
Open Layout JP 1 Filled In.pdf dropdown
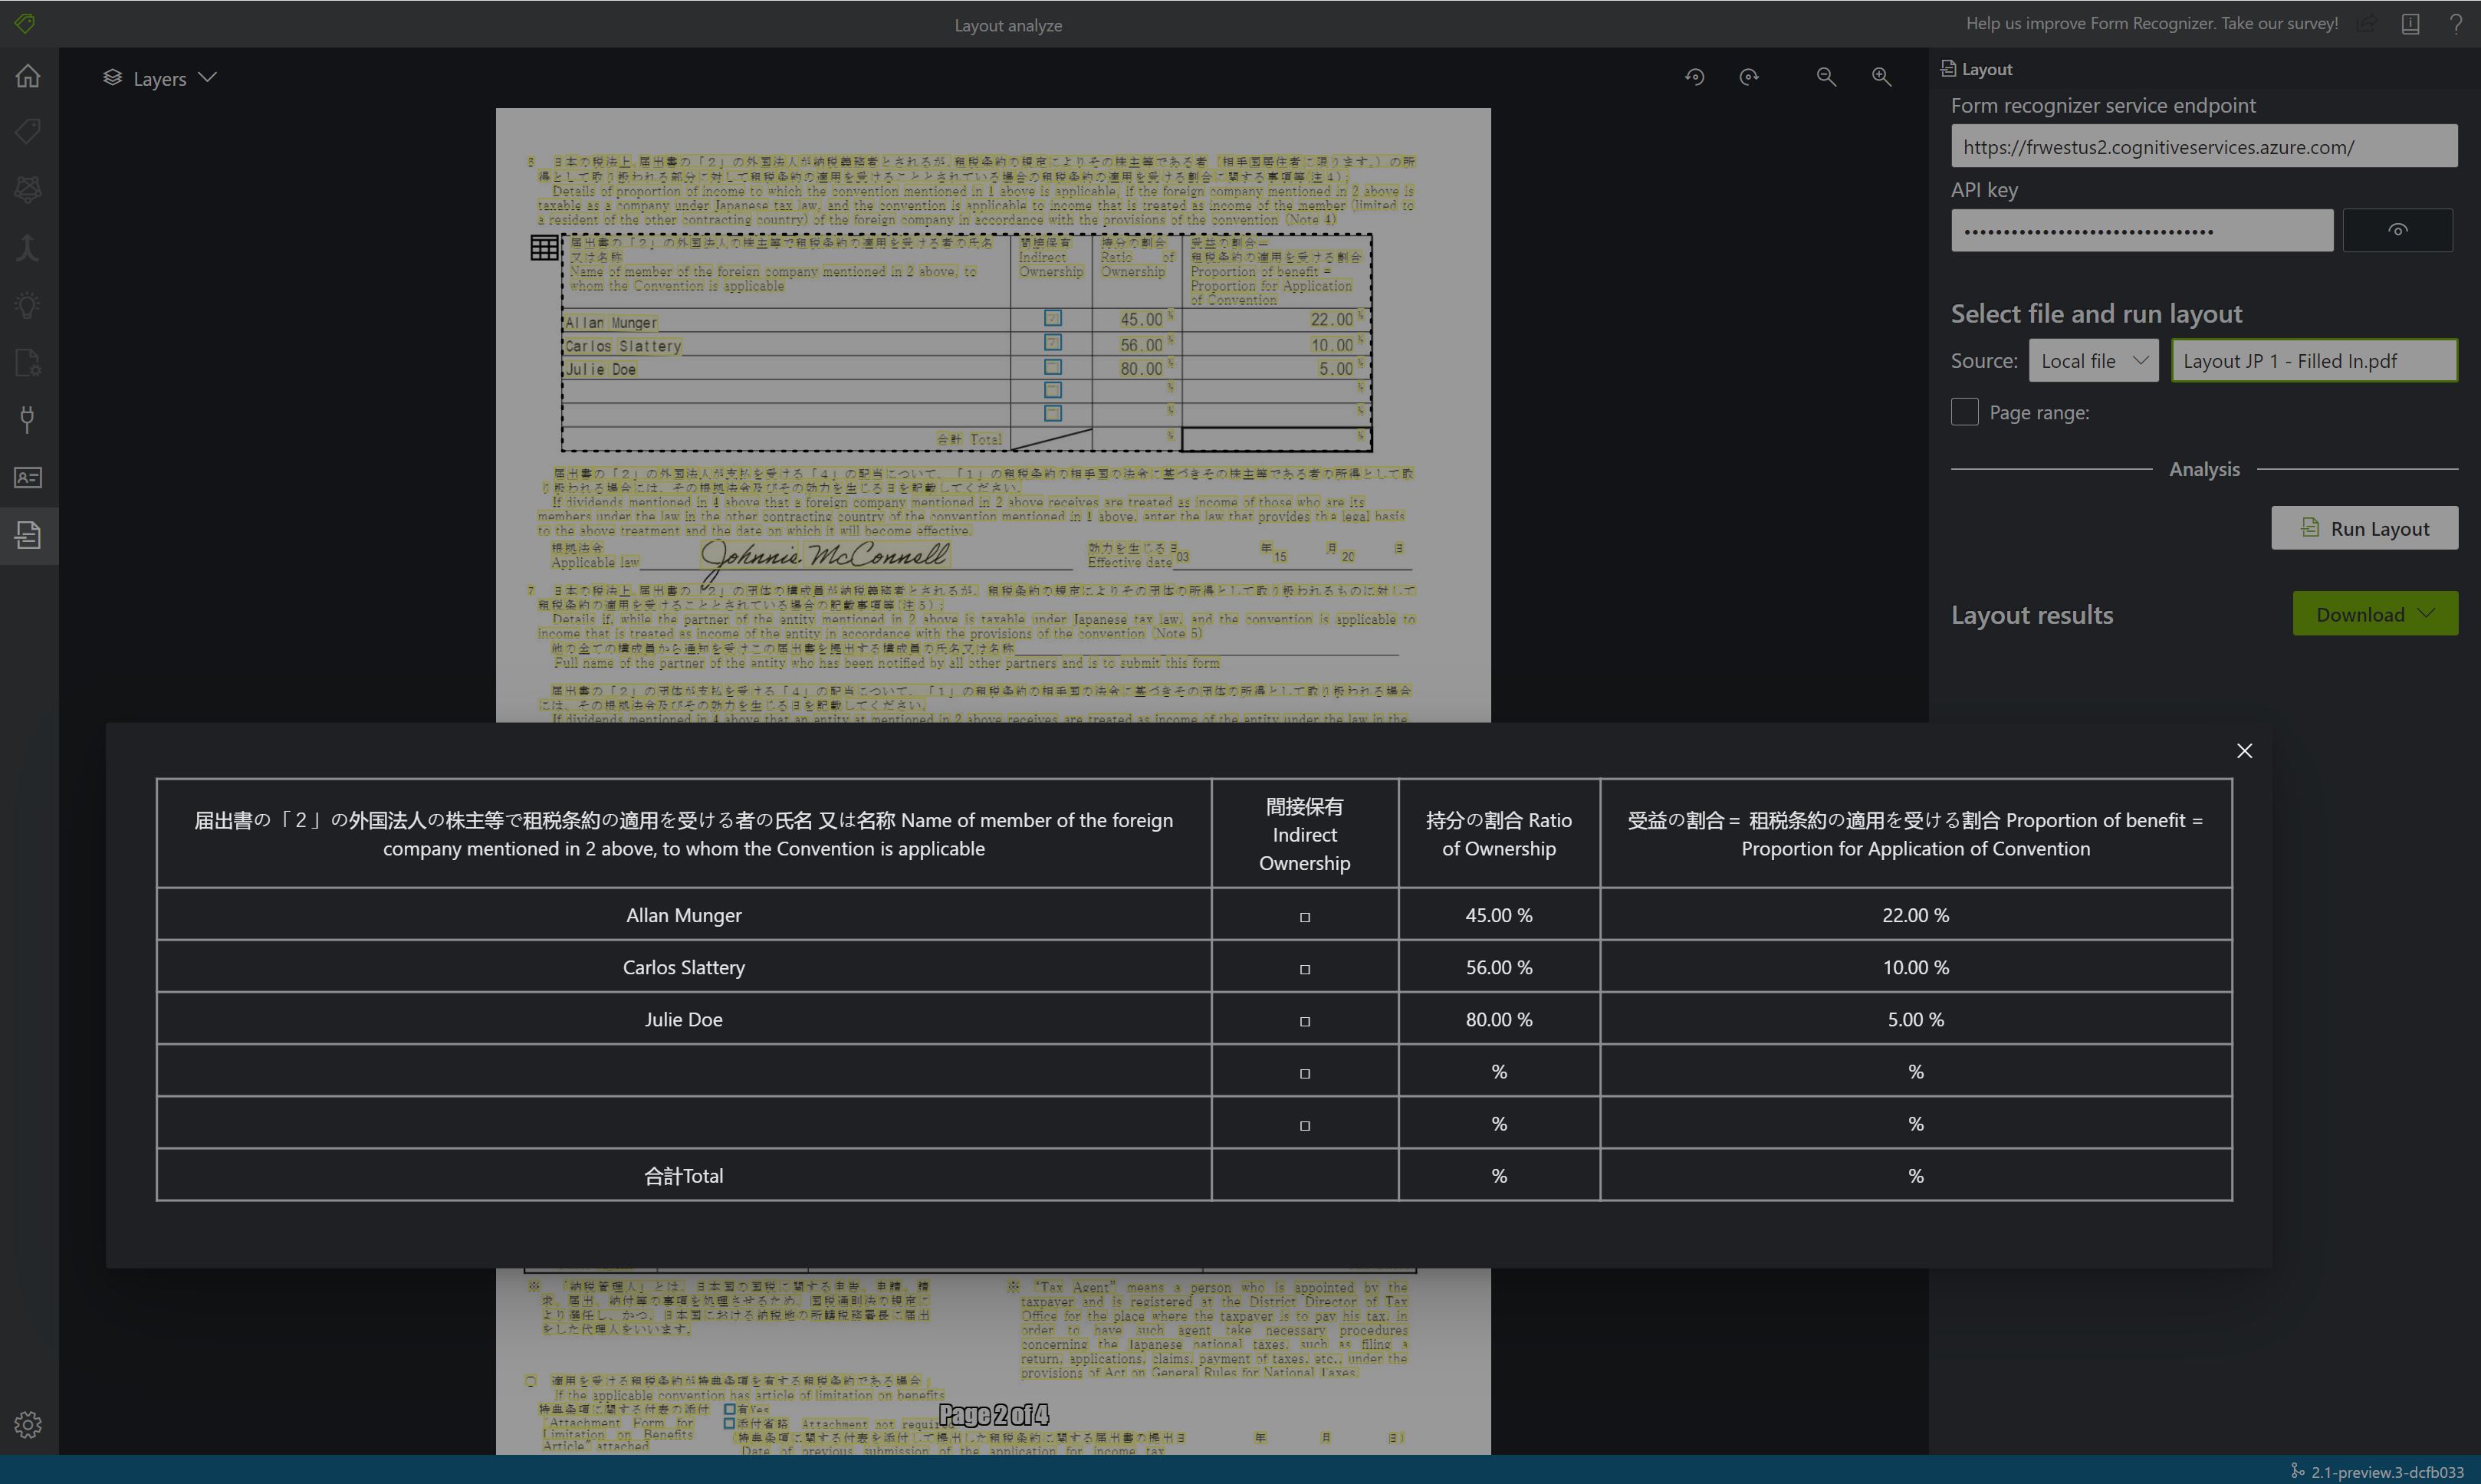click(x=2313, y=360)
